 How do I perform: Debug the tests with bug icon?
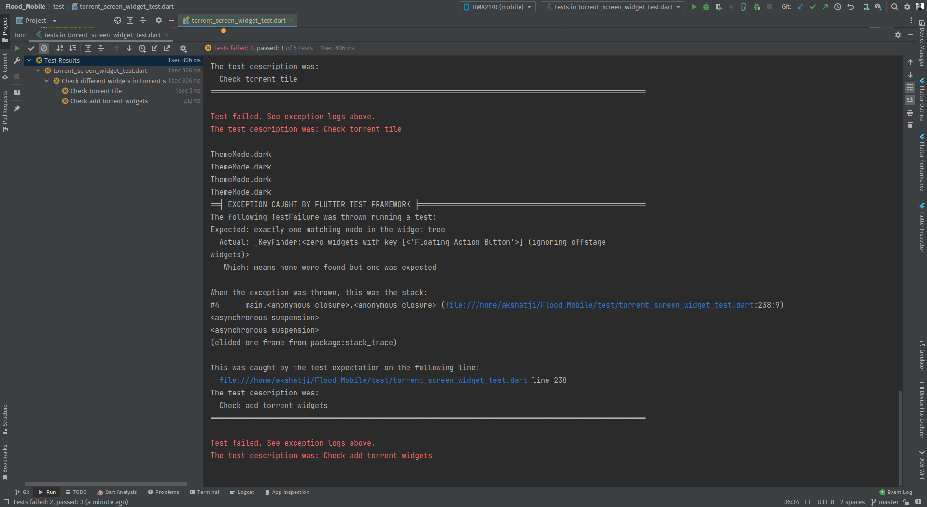706,7
